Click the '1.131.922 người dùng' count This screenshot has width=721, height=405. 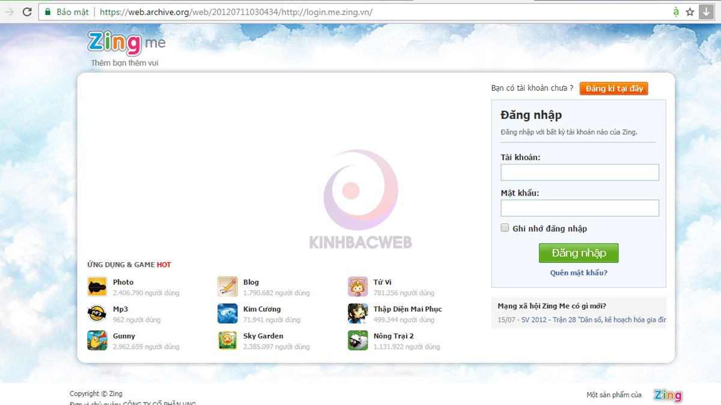coord(407,347)
